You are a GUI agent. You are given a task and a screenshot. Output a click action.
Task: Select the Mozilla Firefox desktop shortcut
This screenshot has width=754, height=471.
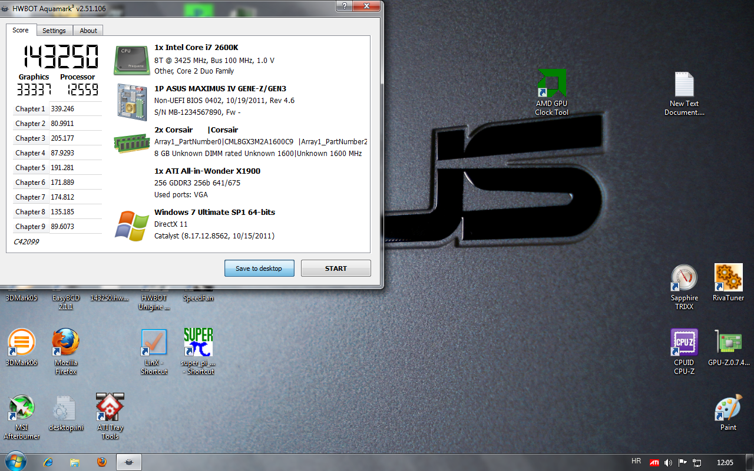point(66,352)
